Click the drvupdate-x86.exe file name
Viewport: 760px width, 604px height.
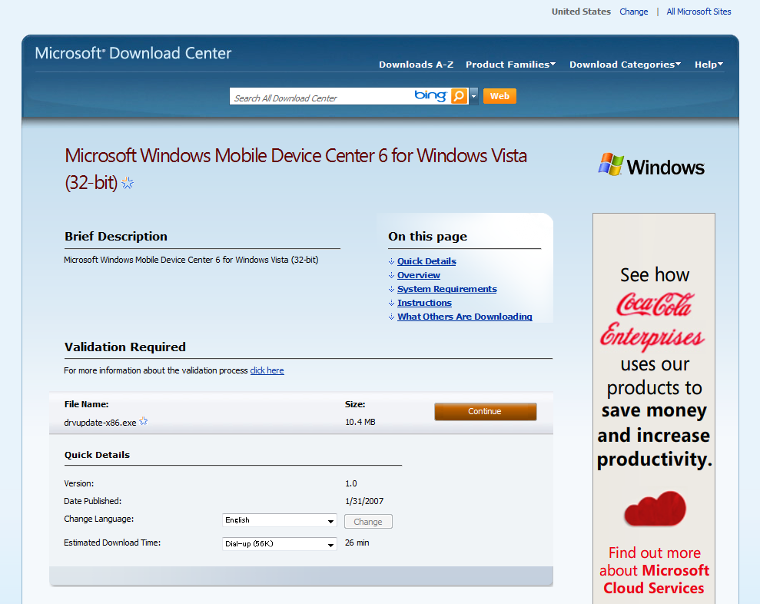coord(100,423)
